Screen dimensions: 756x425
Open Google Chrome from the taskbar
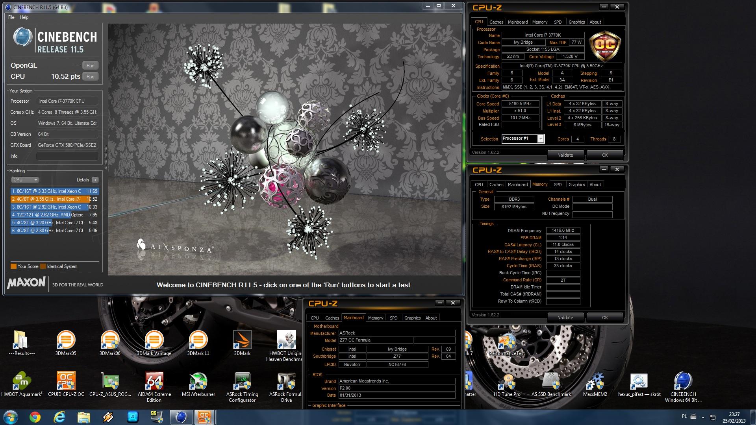click(x=35, y=417)
